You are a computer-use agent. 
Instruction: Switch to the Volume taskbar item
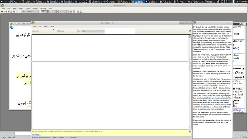(152, 1)
